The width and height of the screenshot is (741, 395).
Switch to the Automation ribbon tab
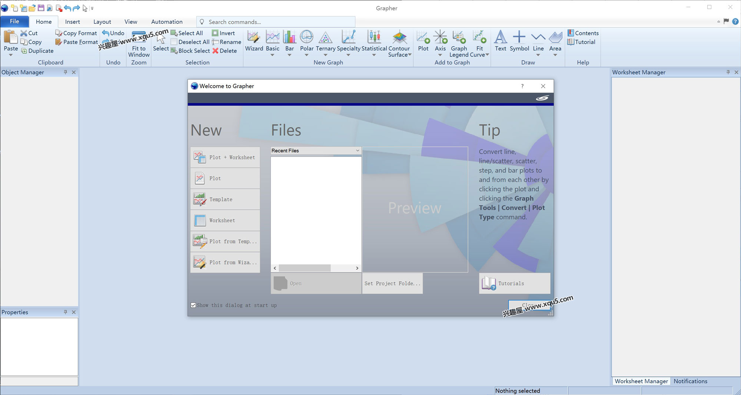pyautogui.click(x=167, y=22)
